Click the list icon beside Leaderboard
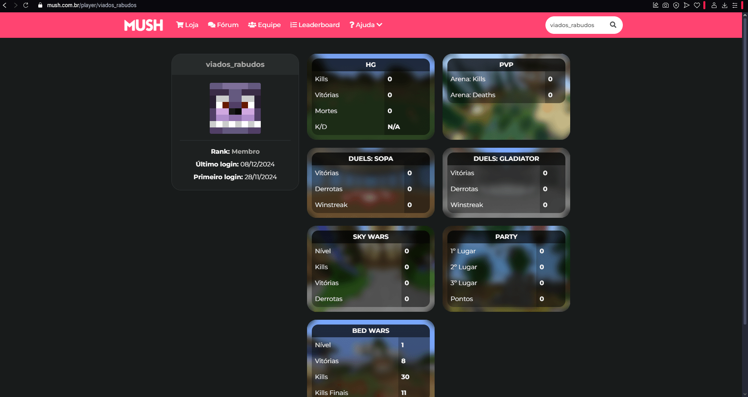The width and height of the screenshot is (748, 397). [293, 25]
